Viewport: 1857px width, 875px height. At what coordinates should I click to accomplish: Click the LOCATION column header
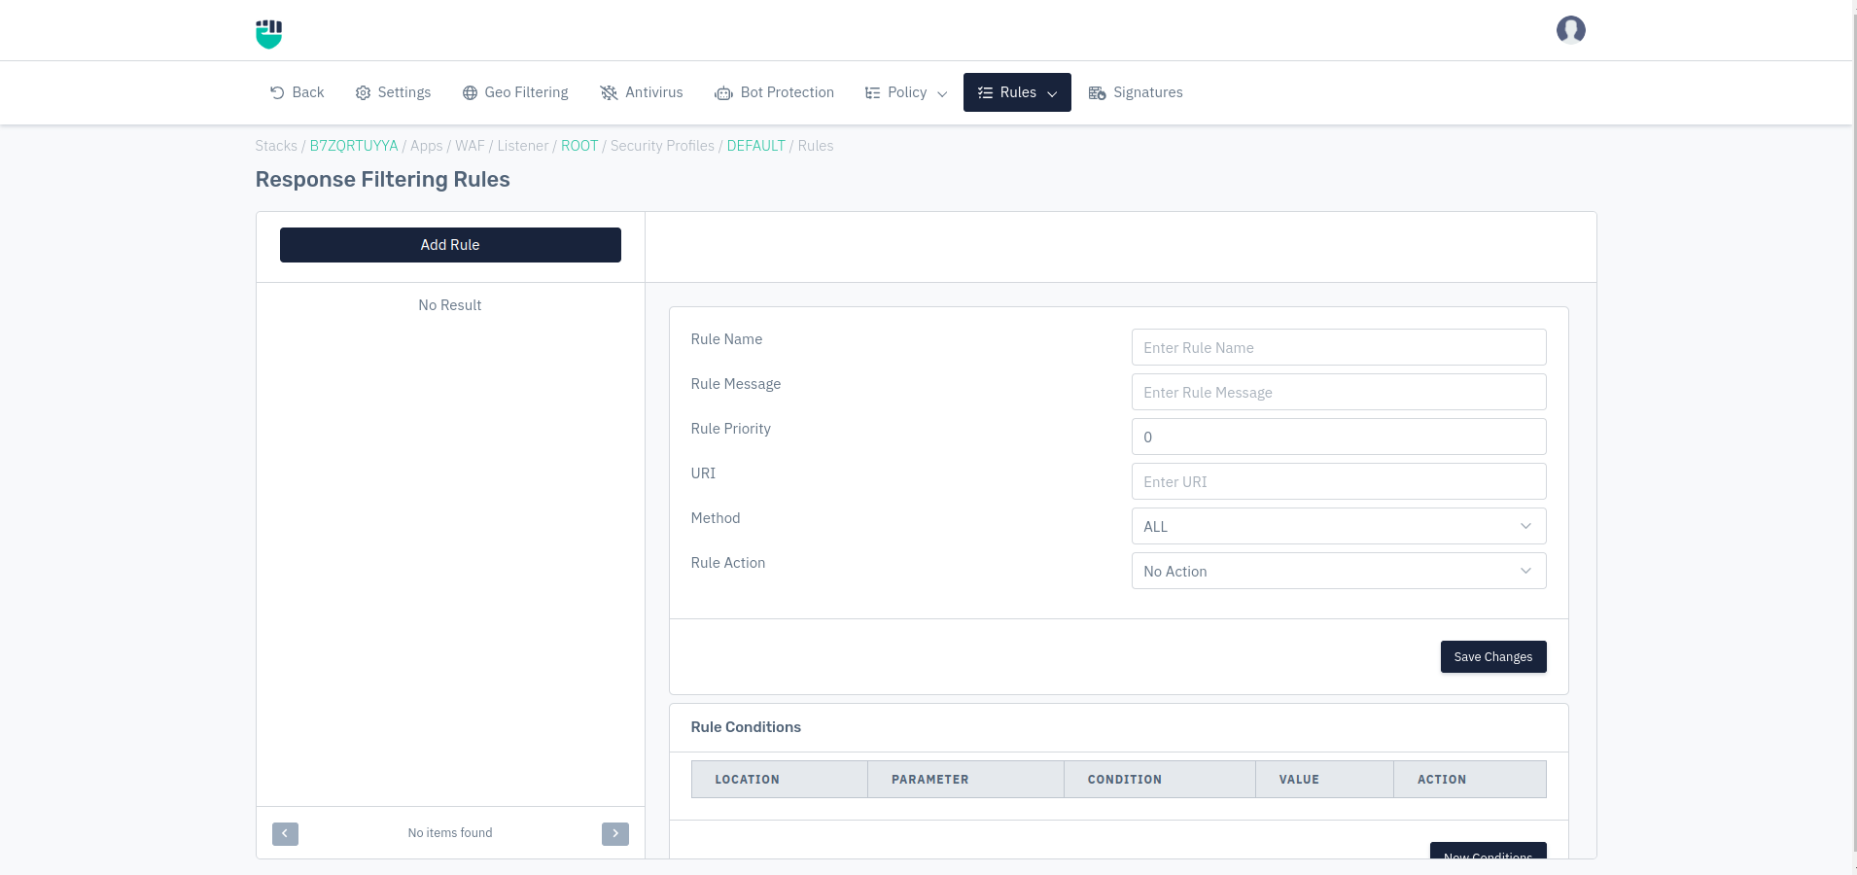point(779,780)
